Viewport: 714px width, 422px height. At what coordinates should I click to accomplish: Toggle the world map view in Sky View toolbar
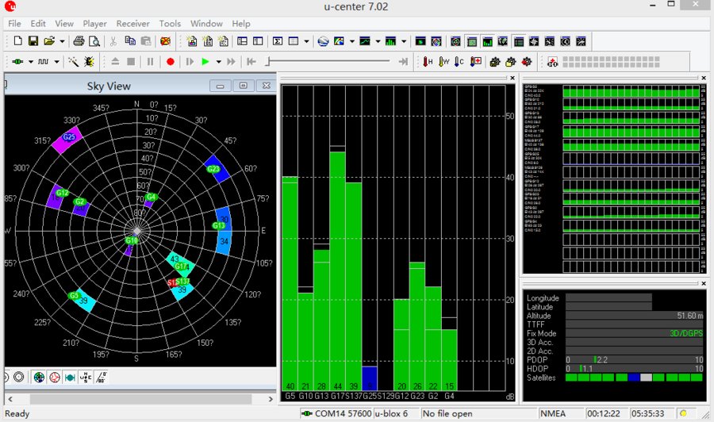[39, 378]
